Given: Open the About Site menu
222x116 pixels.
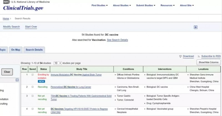Looking at the screenshot, I should (187, 5).
